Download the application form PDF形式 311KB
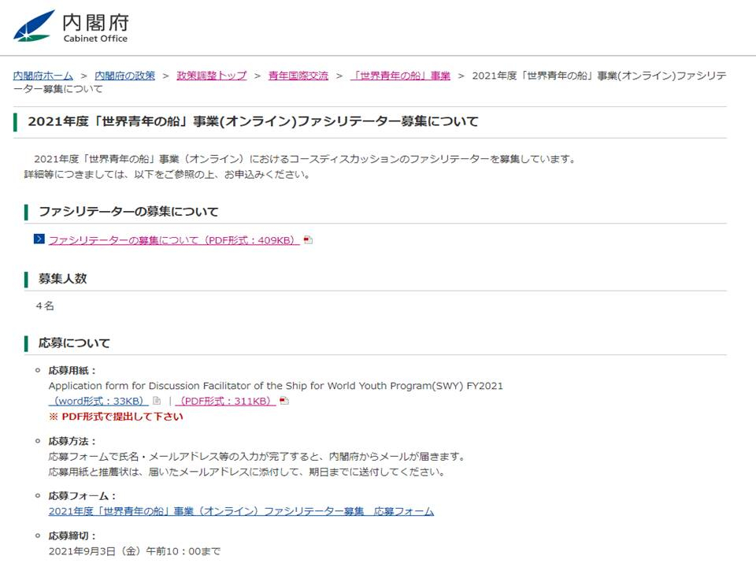This screenshot has width=756, height=567. (226, 401)
